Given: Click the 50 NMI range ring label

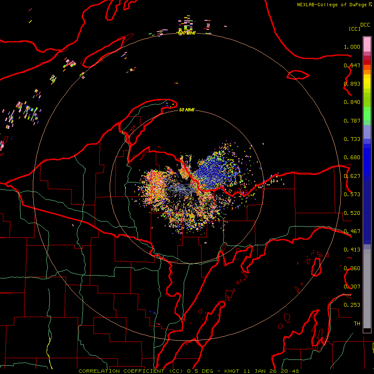Looking at the screenshot, I should [x=187, y=110].
